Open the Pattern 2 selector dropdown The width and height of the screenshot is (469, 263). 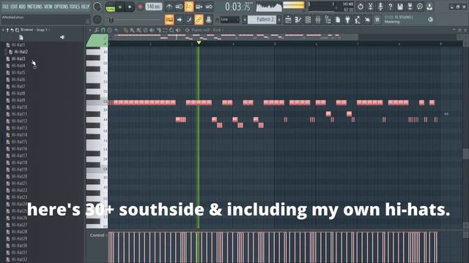pyautogui.click(x=262, y=20)
